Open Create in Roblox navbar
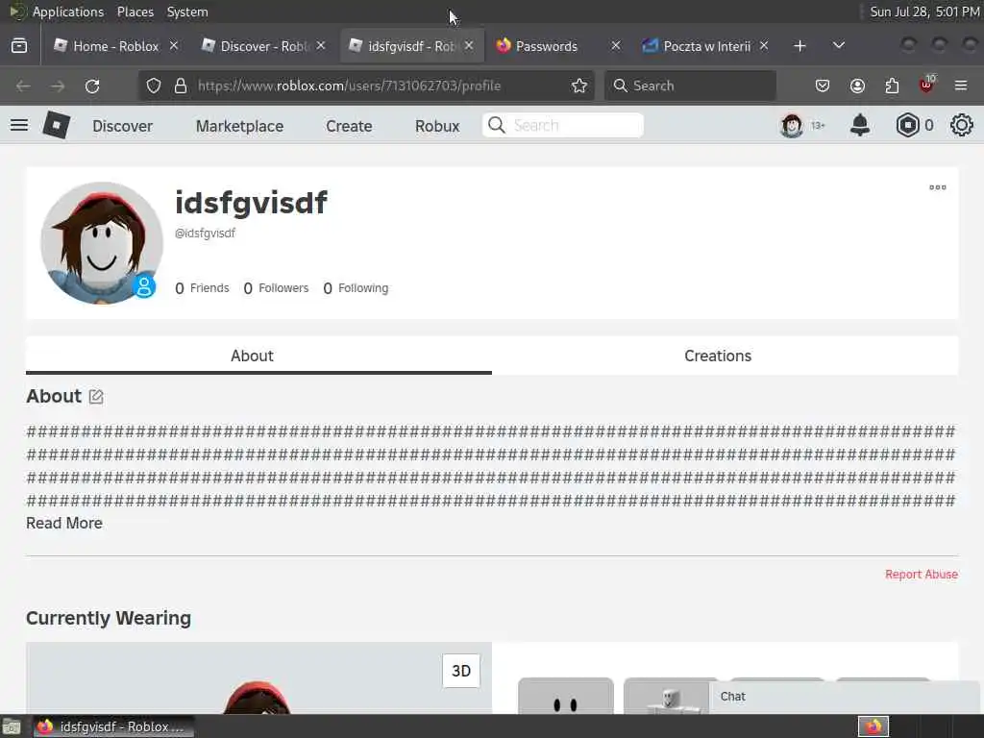984x738 pixels. click(x=349, y=126)
